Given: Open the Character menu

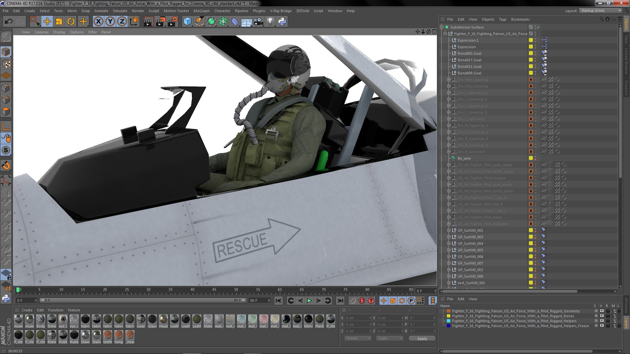Looking at the screenshot, I should pyautogui.click(x=222, y=11).
